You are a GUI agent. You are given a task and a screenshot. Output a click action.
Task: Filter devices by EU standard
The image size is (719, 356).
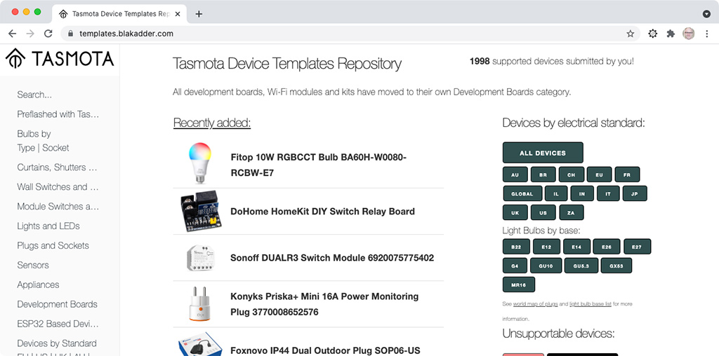click(x=600, y=174)
